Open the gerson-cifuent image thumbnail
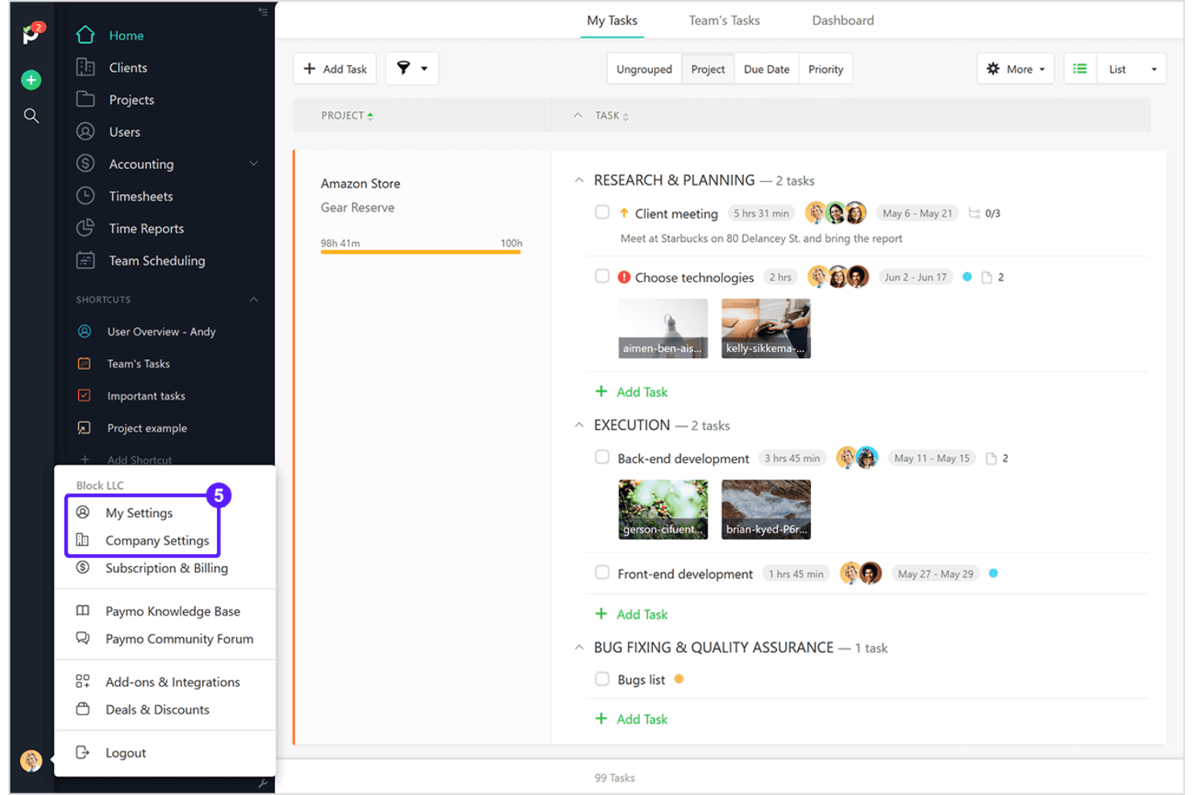Screen dimensions: 1193x795 point(663,510)
